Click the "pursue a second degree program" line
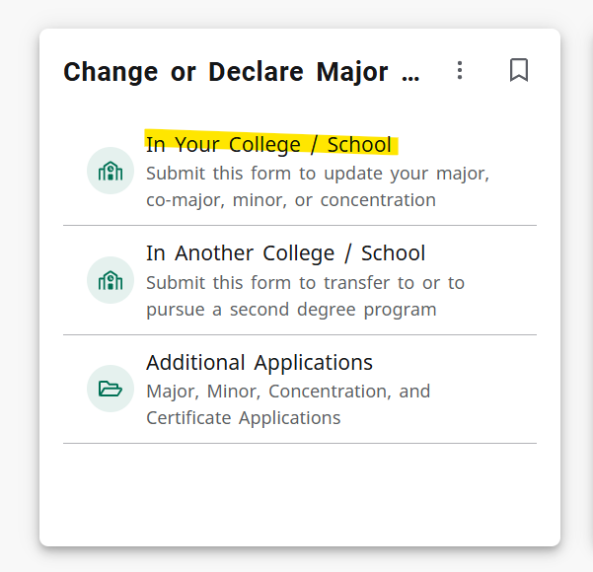Screen dimensions: 593x572 [291, 310]
